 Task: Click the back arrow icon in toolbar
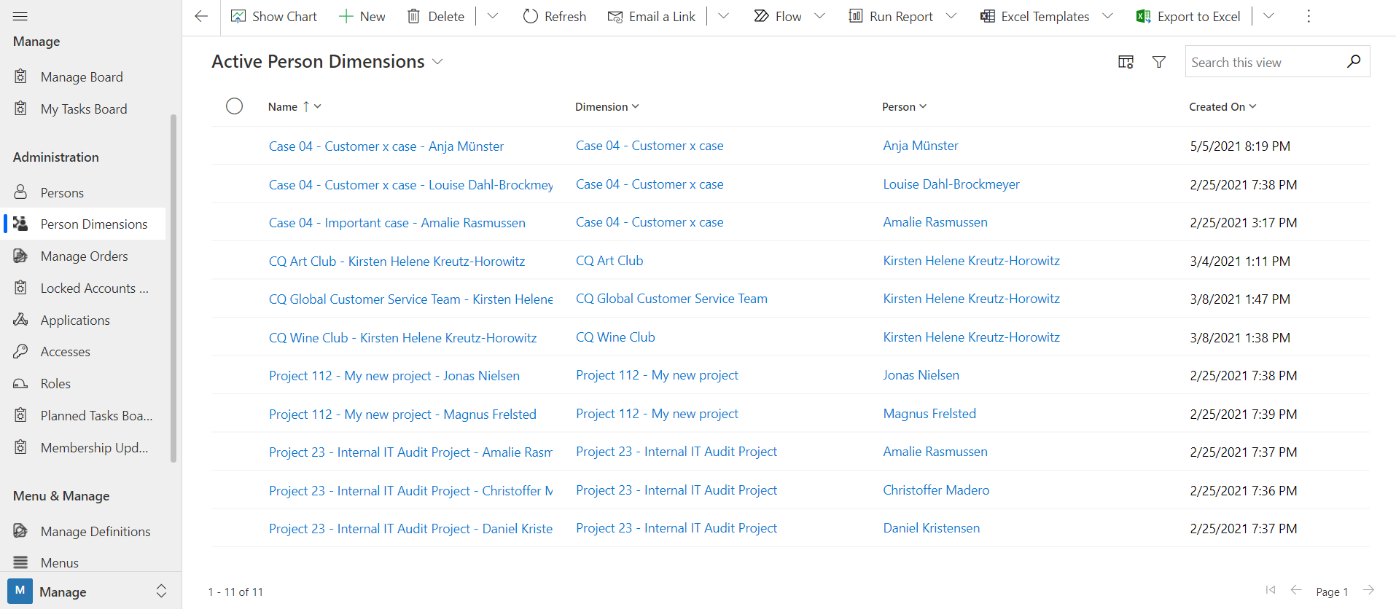[x=202, y=16]
